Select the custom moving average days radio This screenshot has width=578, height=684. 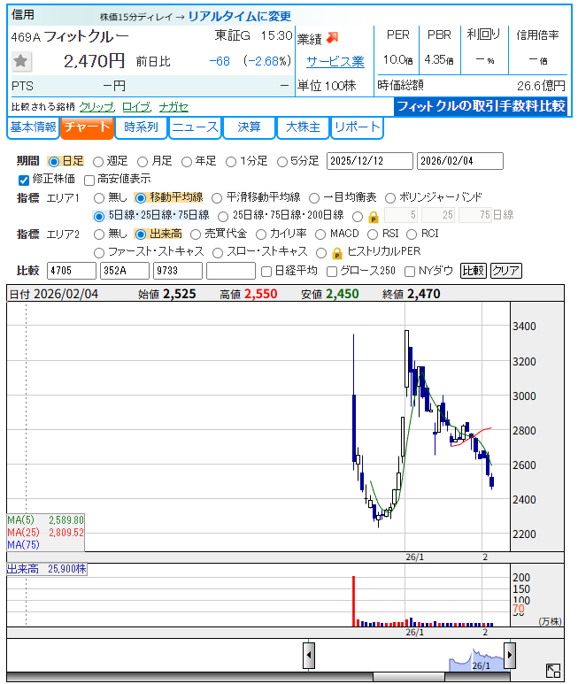click(x=358, y=216)
